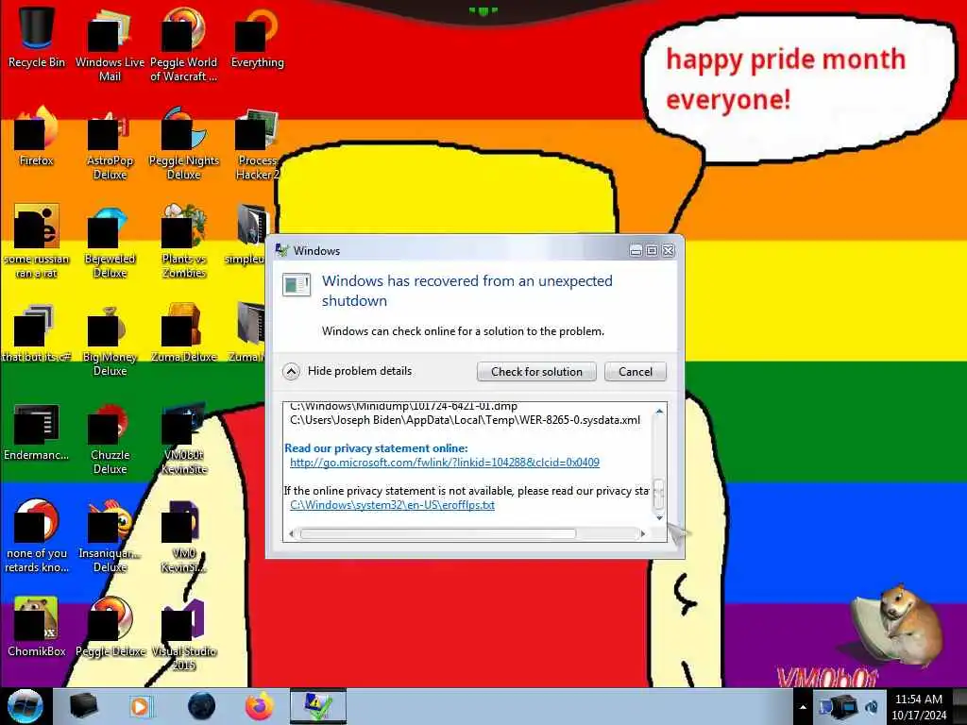Open ChomikBox desktop icon
The image size is (967, 725).
(x=37, y=627)
